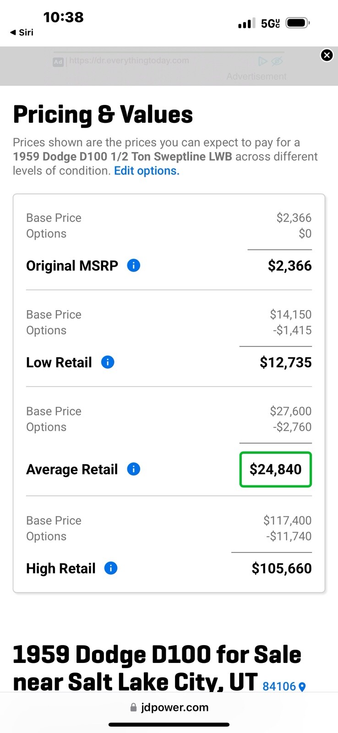
Task: Tap the location pin icon
Action: click(x=302, y=687)
